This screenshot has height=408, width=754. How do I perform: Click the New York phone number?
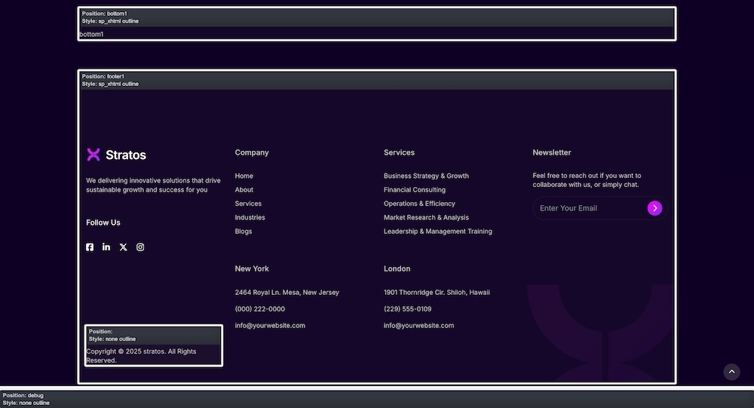(259, 309)
